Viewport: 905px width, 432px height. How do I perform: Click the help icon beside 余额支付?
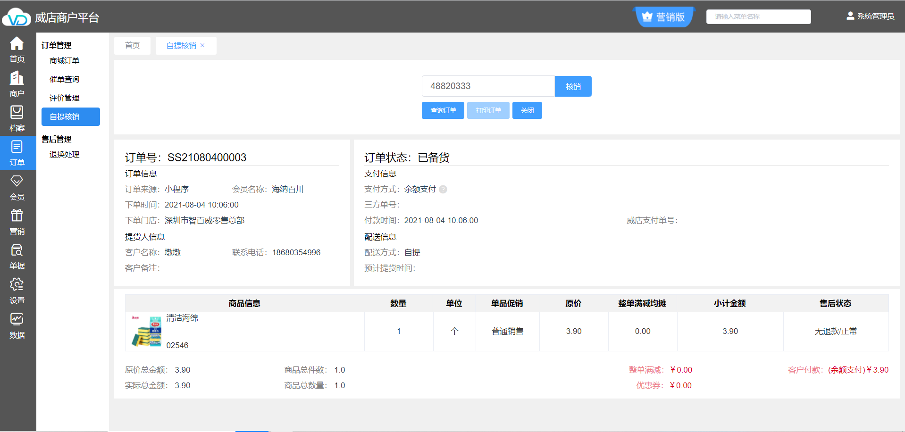click(443, 190)
